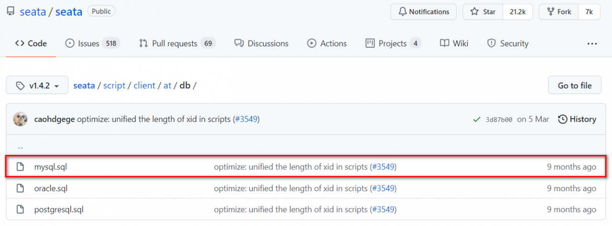The image size is (612, 226).
Task: Fork the seata repository
Action: [x=558, y=12]
